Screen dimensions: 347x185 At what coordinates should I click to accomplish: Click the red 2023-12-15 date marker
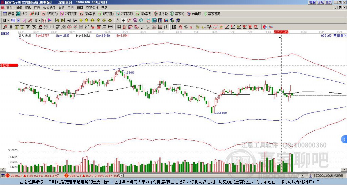pos(281,32)
